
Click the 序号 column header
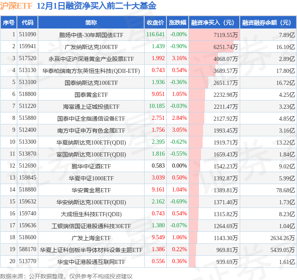(9, 23)
